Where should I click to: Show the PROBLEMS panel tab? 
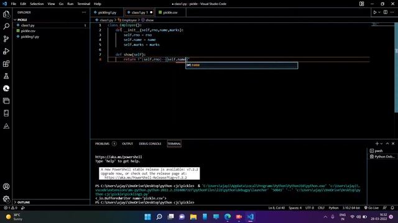click(x=102, y=144)
